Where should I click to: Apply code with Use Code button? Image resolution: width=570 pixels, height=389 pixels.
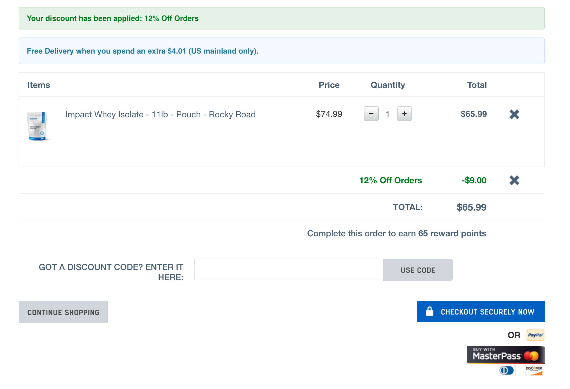point(418,270)
